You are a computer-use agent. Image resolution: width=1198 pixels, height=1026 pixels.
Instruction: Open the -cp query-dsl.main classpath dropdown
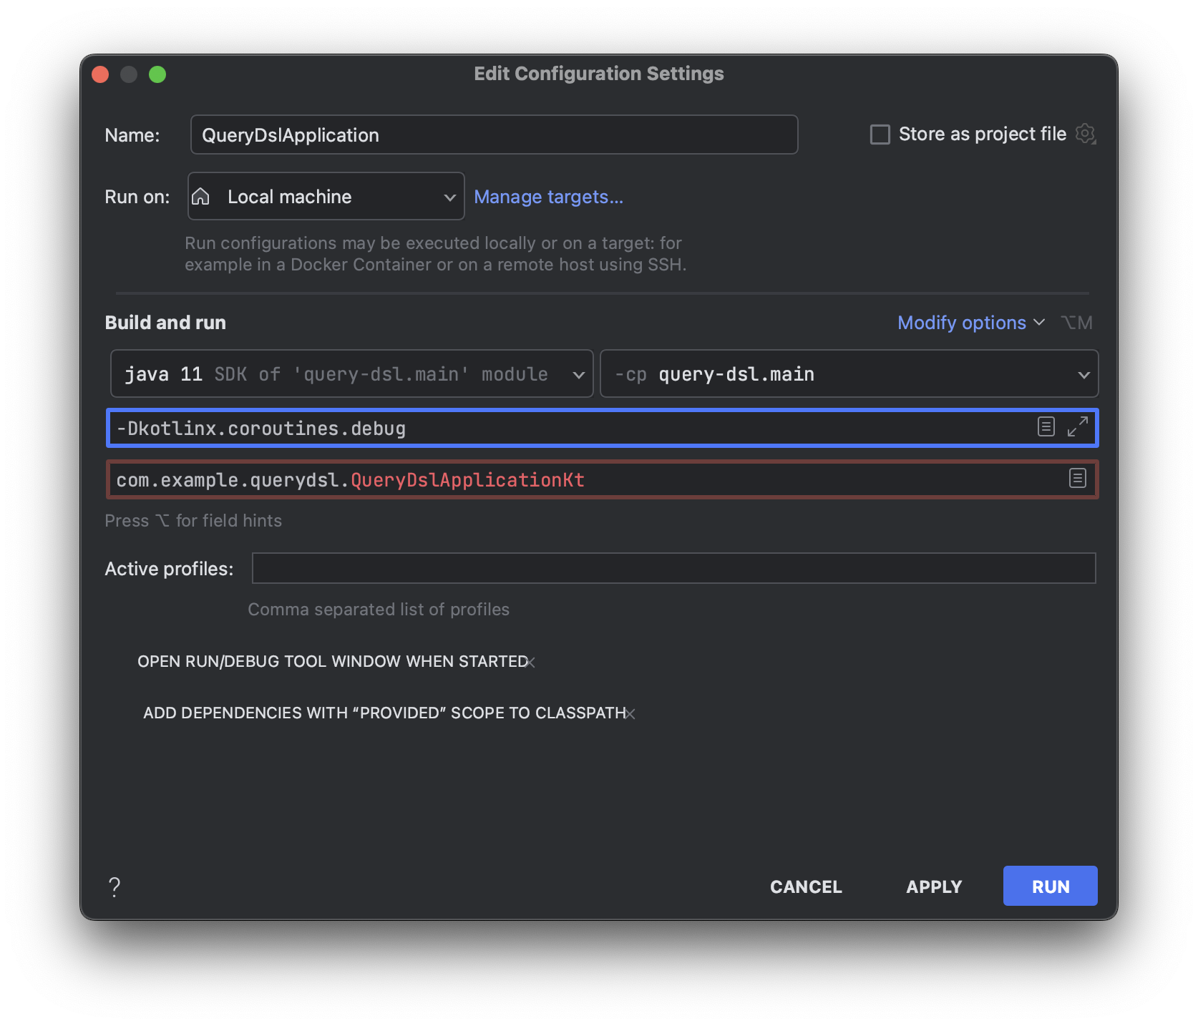[849, 373]
